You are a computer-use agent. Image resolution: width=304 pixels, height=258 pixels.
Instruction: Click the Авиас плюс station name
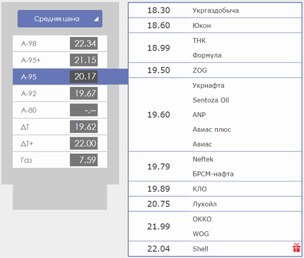(212, 130)
